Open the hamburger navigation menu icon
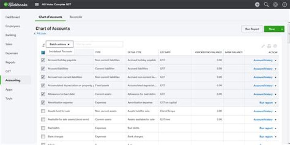Viewport: 290px width, 145px height. coord(37,4)
